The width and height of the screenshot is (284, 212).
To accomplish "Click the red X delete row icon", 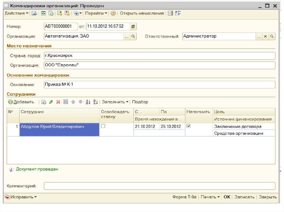I will pyautogui.click(x=58, y=102).
